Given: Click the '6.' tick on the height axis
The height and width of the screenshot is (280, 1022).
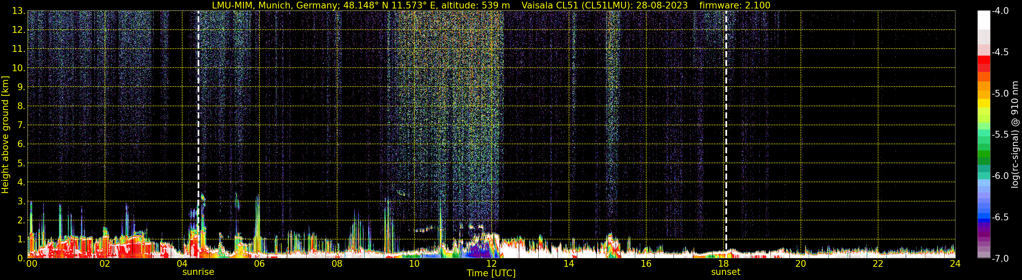Looking at the screenshot, I should 21,144.
